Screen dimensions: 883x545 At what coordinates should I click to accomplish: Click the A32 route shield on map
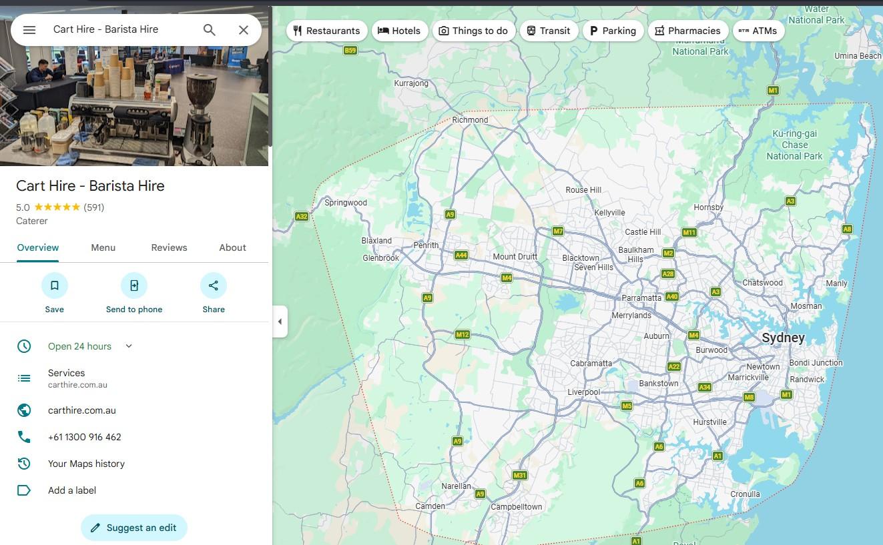(x=302, y=216)
